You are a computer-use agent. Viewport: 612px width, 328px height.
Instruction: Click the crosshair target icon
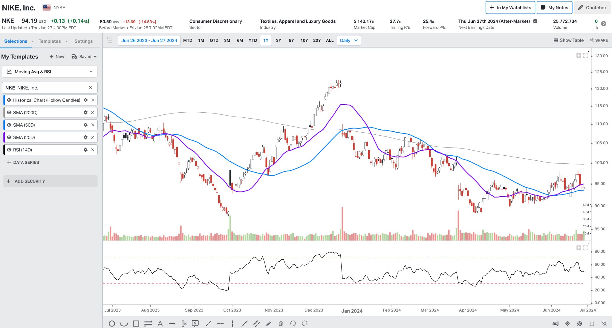click(x=567, y=324)
